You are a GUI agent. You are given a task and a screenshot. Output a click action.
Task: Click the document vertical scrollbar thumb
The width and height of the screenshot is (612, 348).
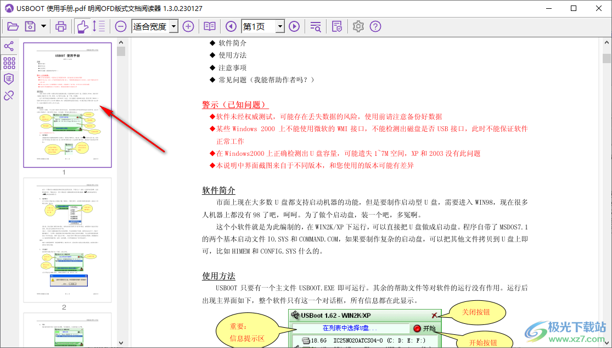tap(607, 59)
